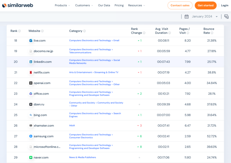The width and height of the screenshot is (231, 163).
Task: Click the openai.com favicon
Action: click(x=31, y=83)
